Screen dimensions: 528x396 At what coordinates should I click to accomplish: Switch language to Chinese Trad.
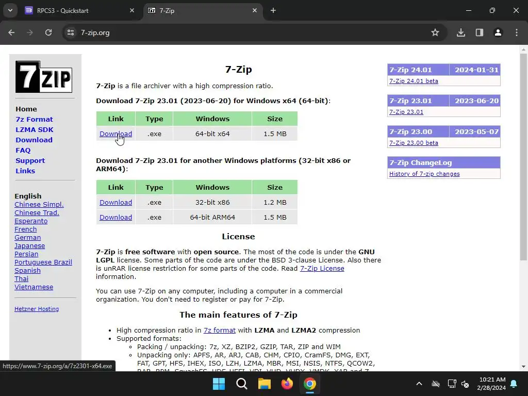click(x=37, y=213)
